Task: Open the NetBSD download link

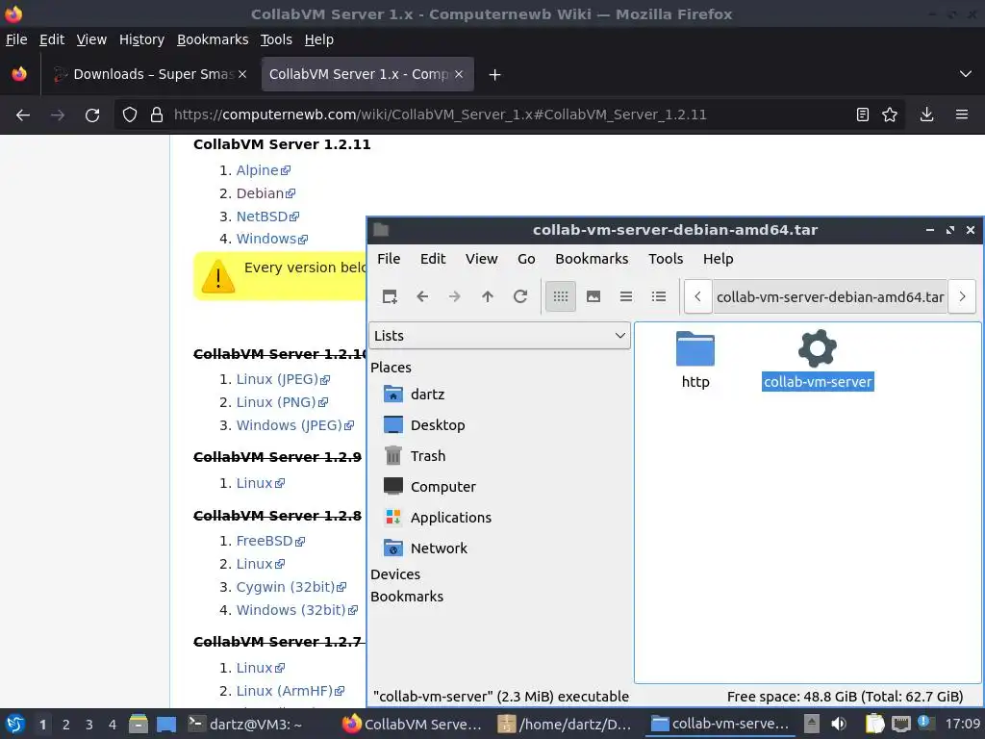Action: point(267,217)
